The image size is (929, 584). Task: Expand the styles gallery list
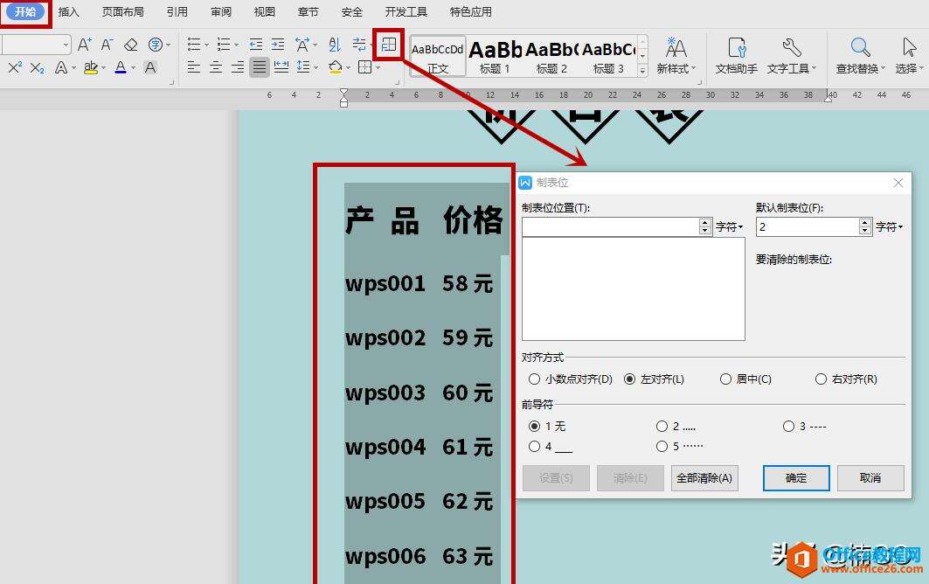642,70
